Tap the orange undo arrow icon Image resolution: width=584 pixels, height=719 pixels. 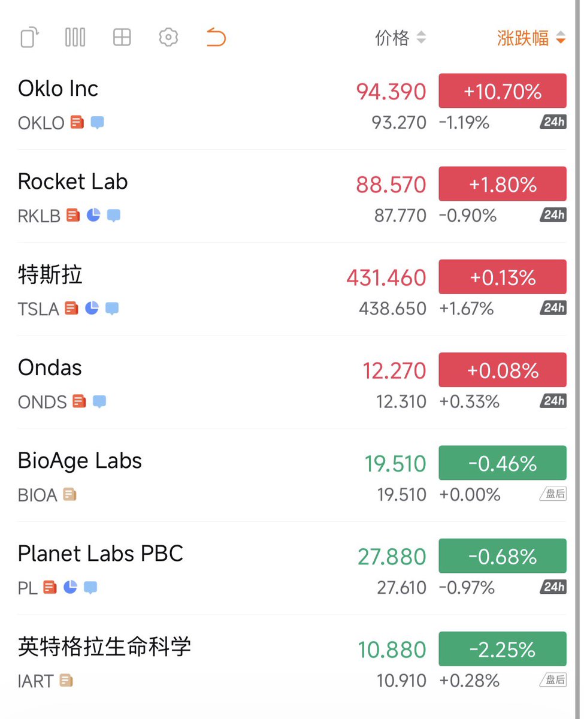pos(216,38)
